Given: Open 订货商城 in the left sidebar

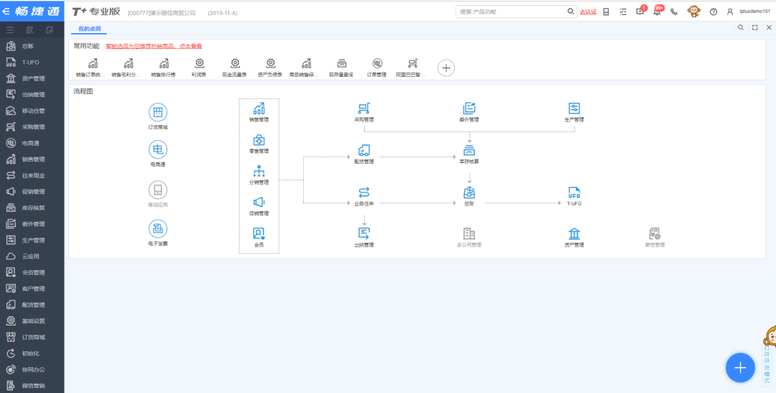Looking at the screenshot, I should pos(32,337).
